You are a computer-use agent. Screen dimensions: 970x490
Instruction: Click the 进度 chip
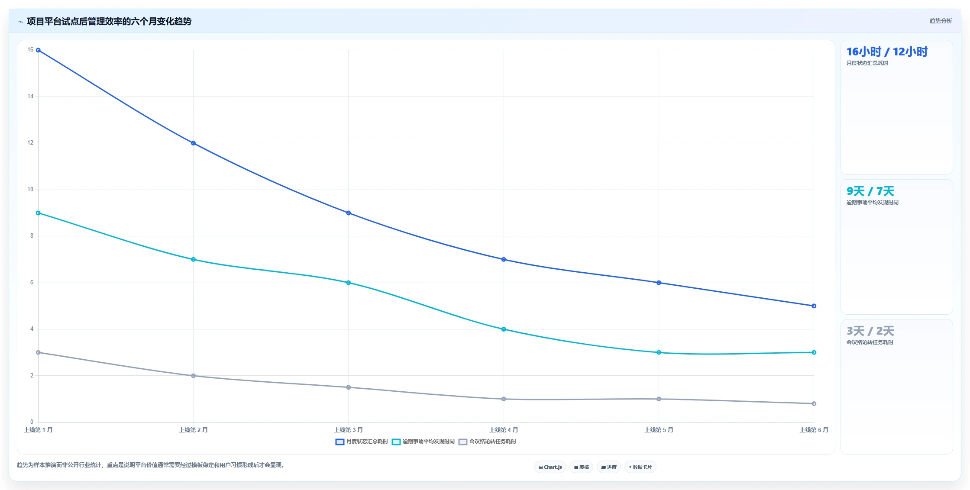[x=608, y=467]
